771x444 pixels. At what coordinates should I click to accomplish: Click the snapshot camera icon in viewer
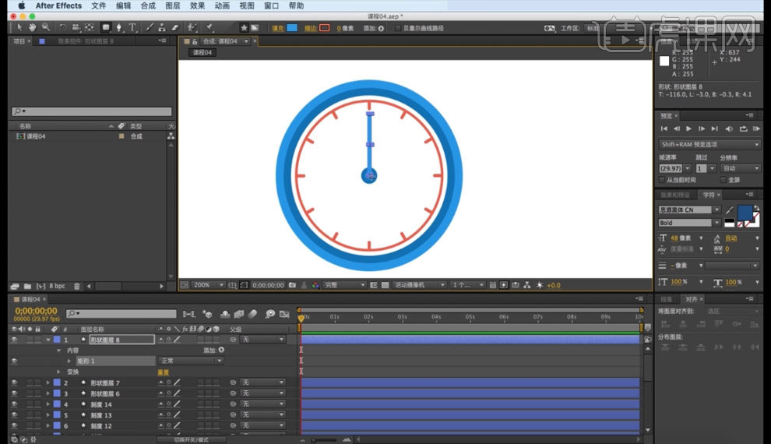[293, 285]
